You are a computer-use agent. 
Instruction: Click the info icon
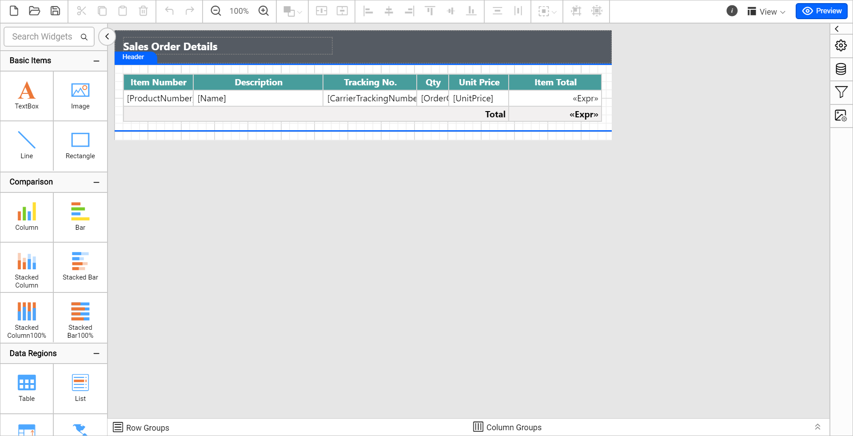732,11
